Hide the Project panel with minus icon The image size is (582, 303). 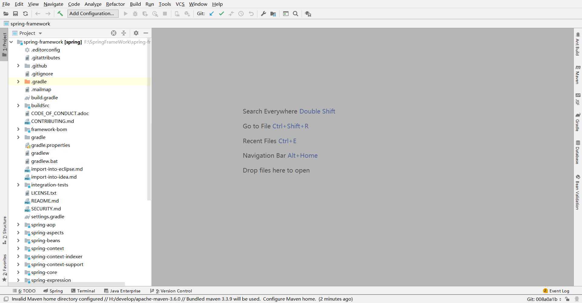(146, 33)
